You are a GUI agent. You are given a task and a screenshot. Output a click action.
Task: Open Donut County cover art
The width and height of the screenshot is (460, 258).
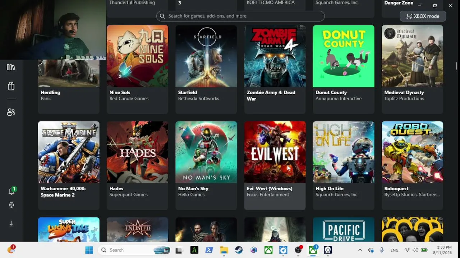pos(344,56)
